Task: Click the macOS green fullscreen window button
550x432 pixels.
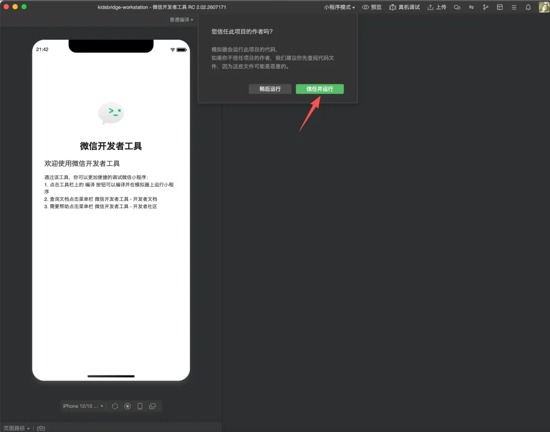Action: (x=24, y=7)
